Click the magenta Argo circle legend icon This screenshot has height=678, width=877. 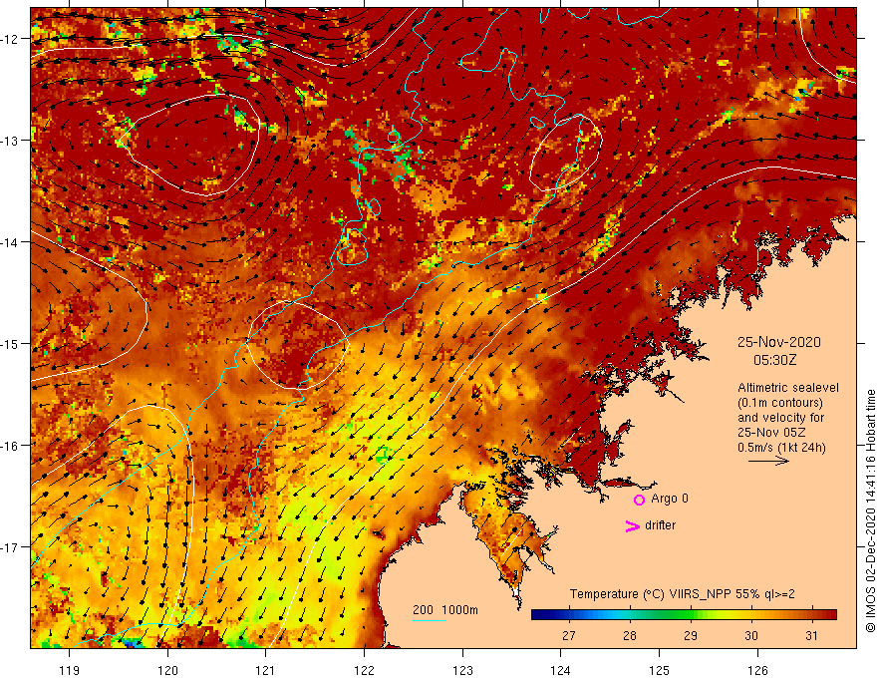click(639, 500)
